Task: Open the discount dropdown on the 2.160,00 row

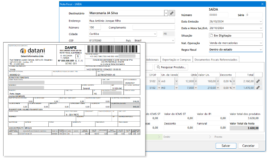Action: (234, 81)
